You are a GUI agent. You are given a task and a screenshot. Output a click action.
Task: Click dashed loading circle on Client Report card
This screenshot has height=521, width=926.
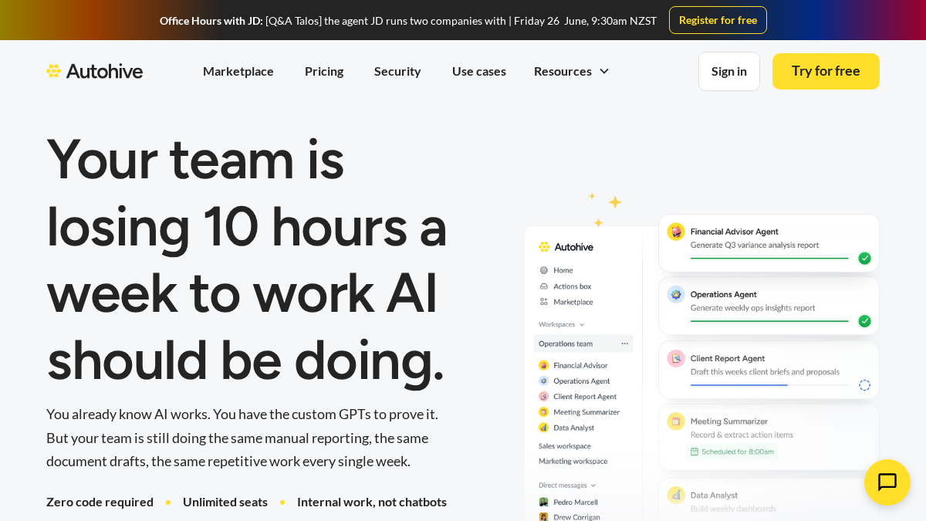click(x=864, y=384)
